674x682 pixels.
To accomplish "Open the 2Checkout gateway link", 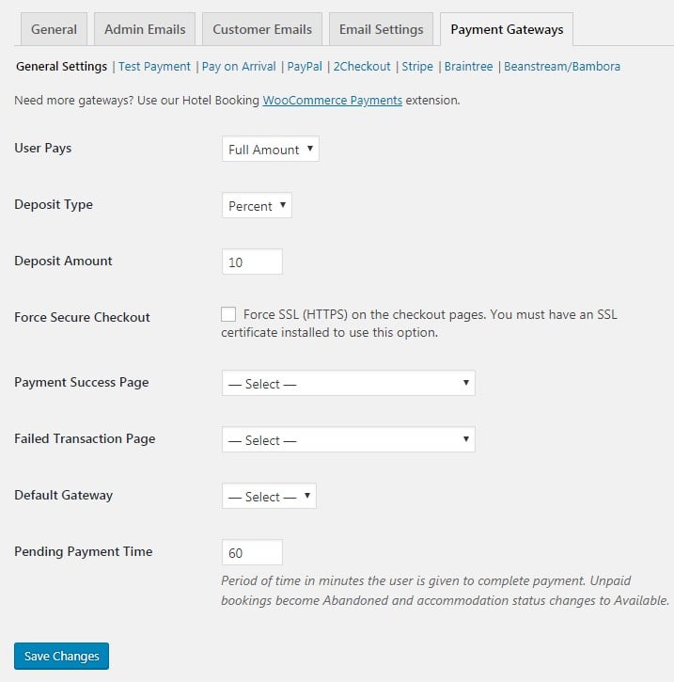I will click(362, 67).
